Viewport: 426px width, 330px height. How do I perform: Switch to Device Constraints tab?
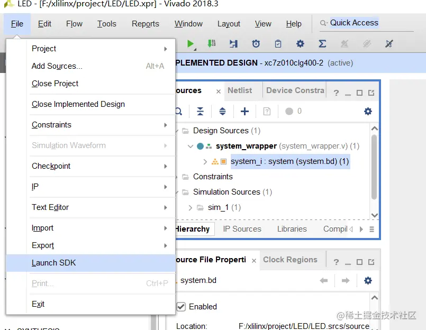[x=295, y=90]
